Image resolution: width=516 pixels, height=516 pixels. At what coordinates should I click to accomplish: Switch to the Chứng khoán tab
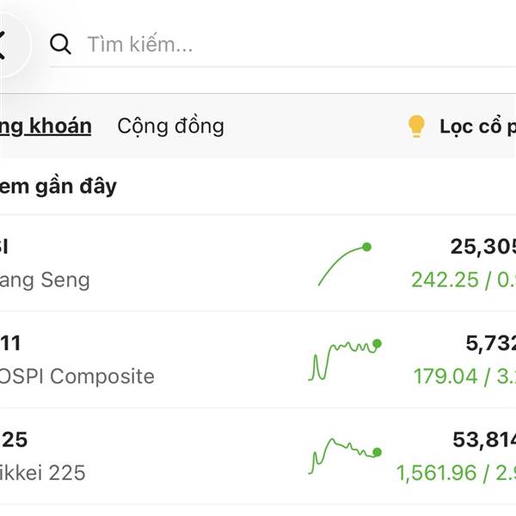[x=46, y=126]
